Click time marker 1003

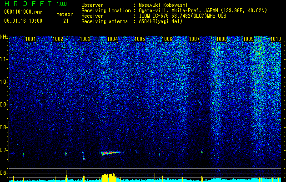tap(85, 39)
